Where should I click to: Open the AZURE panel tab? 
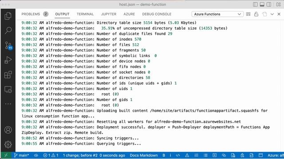pyautogui.click(x=129, y=14)
